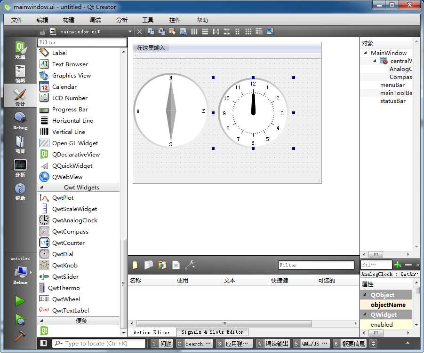Click the Delete action icon
The height and width of the screenshot is (353, 424).
176,265
